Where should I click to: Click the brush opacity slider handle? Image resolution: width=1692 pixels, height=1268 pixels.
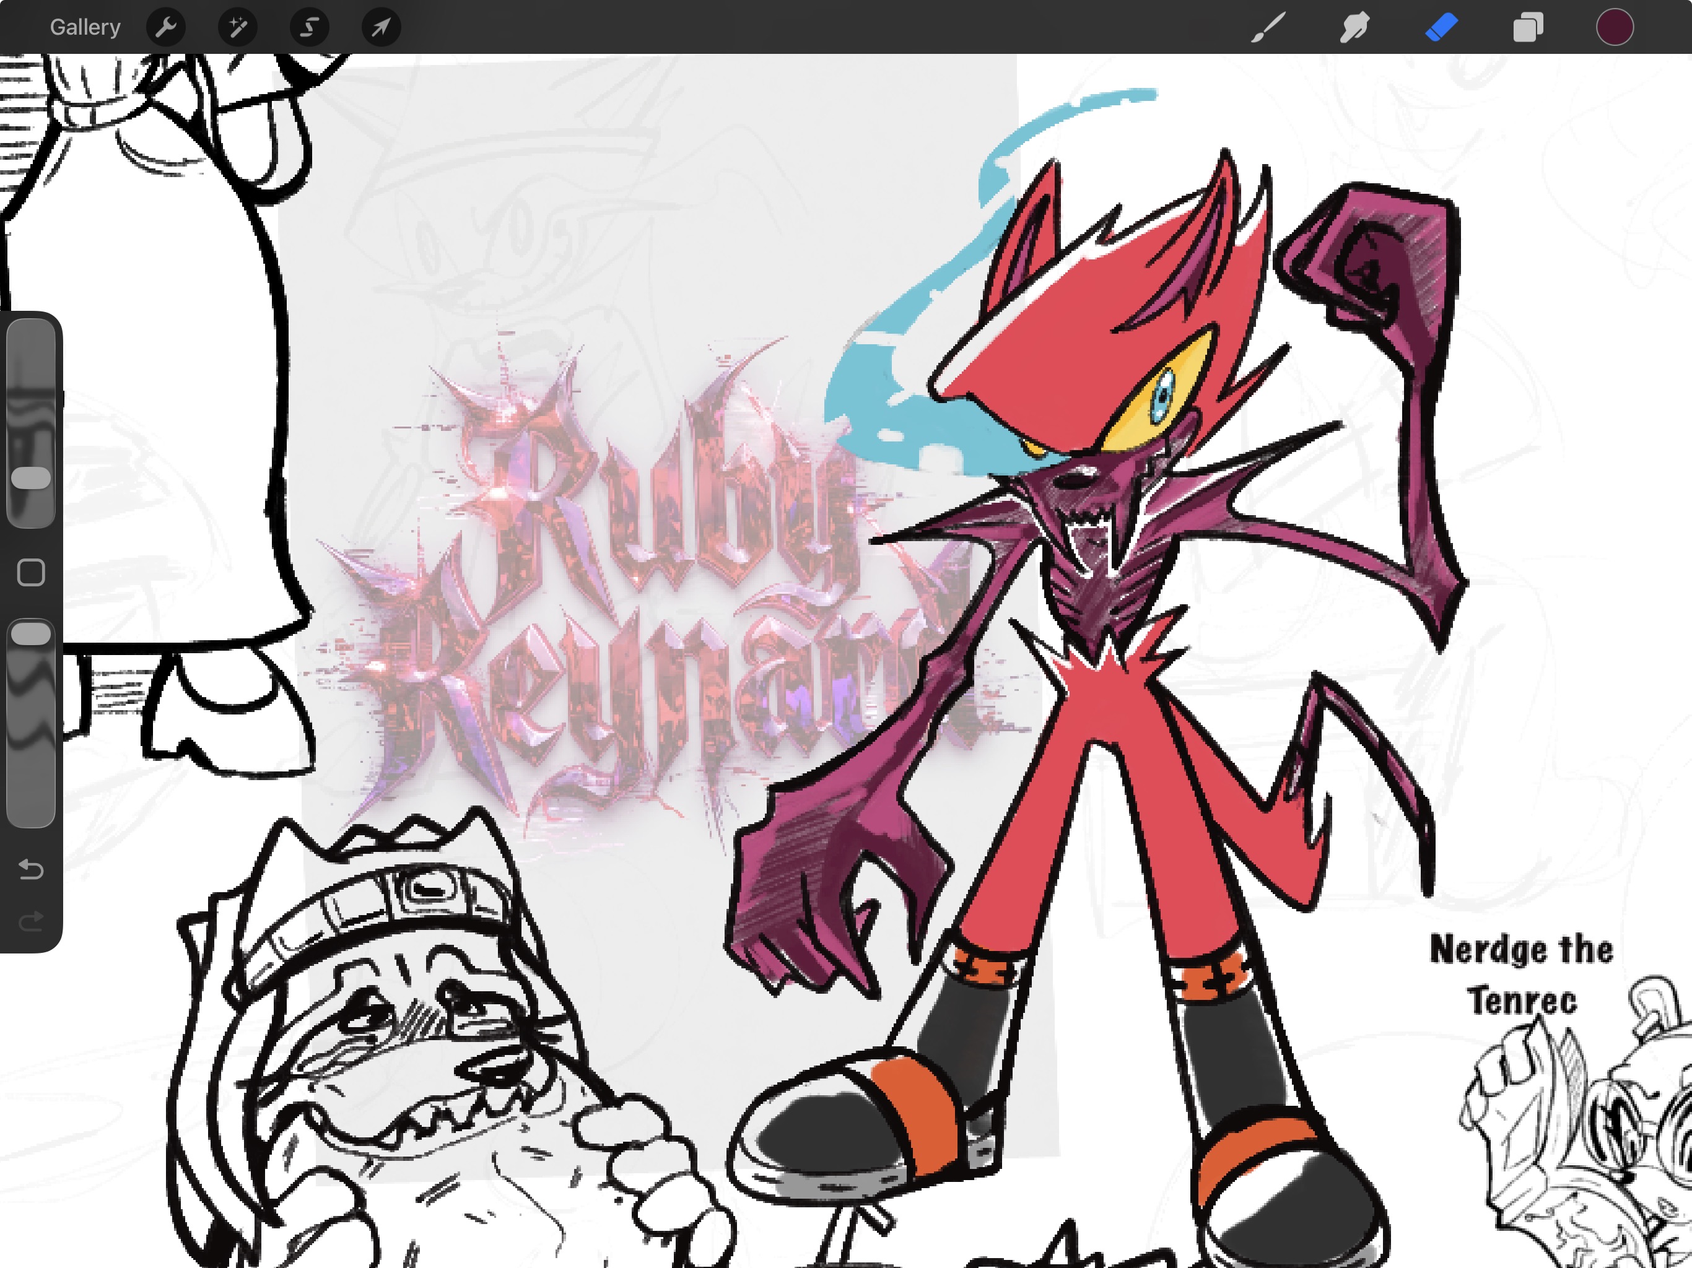30,633
